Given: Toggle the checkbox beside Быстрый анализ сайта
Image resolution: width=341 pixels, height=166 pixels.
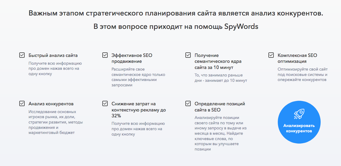Looking at the screenshot, I should coord(22,55).
